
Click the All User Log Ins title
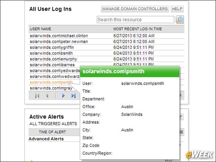tap(50, 9)
